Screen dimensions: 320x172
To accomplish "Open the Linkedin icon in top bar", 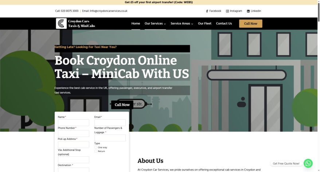I will (x=248, y=11).
